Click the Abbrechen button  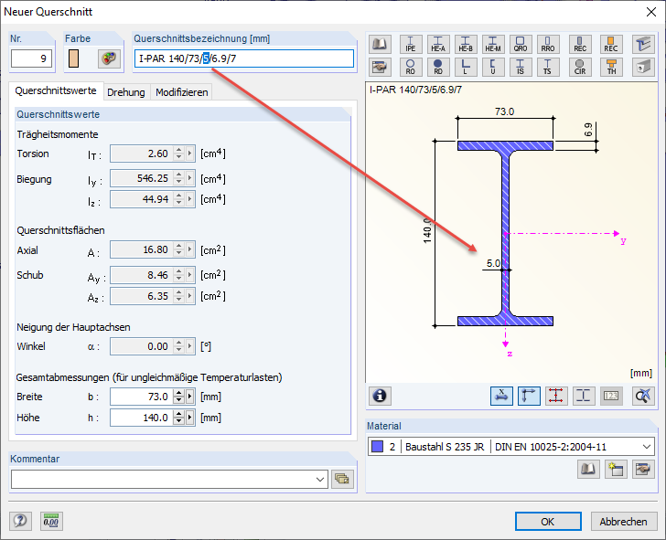coord(623,522)
